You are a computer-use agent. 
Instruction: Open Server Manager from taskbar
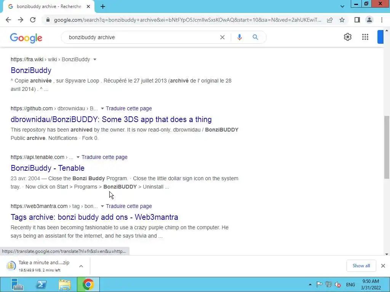point(17,284)
